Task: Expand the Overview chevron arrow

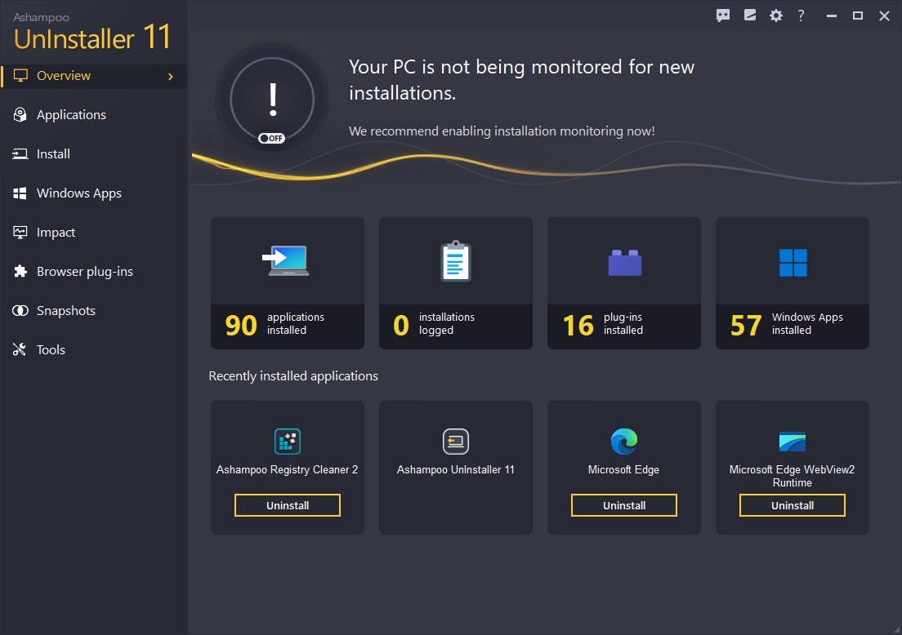Action: (x=170, y=77)
